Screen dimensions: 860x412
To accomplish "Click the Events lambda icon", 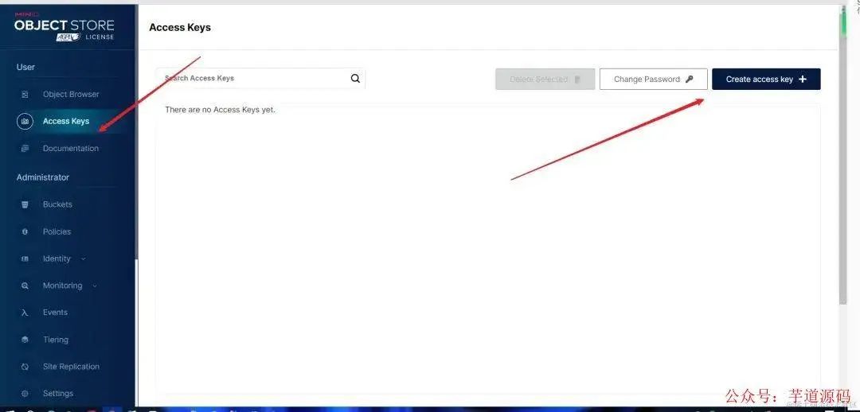I will (x=25, y=313).
